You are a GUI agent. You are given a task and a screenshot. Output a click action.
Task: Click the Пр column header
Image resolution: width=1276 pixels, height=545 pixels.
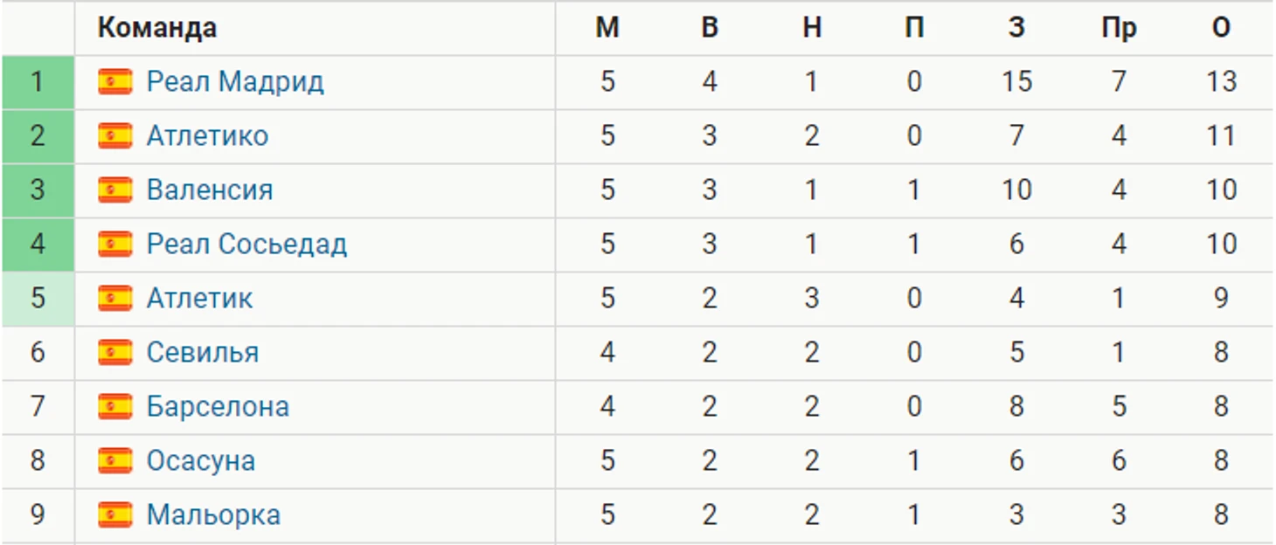1119,28
